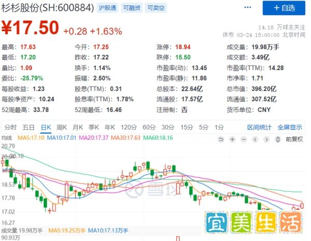Click the stock title 杉杉股份(SH:600884)

[48, 8]
